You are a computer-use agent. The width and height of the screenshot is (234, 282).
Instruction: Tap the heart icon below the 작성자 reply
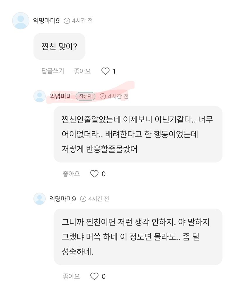coord(94,174)
